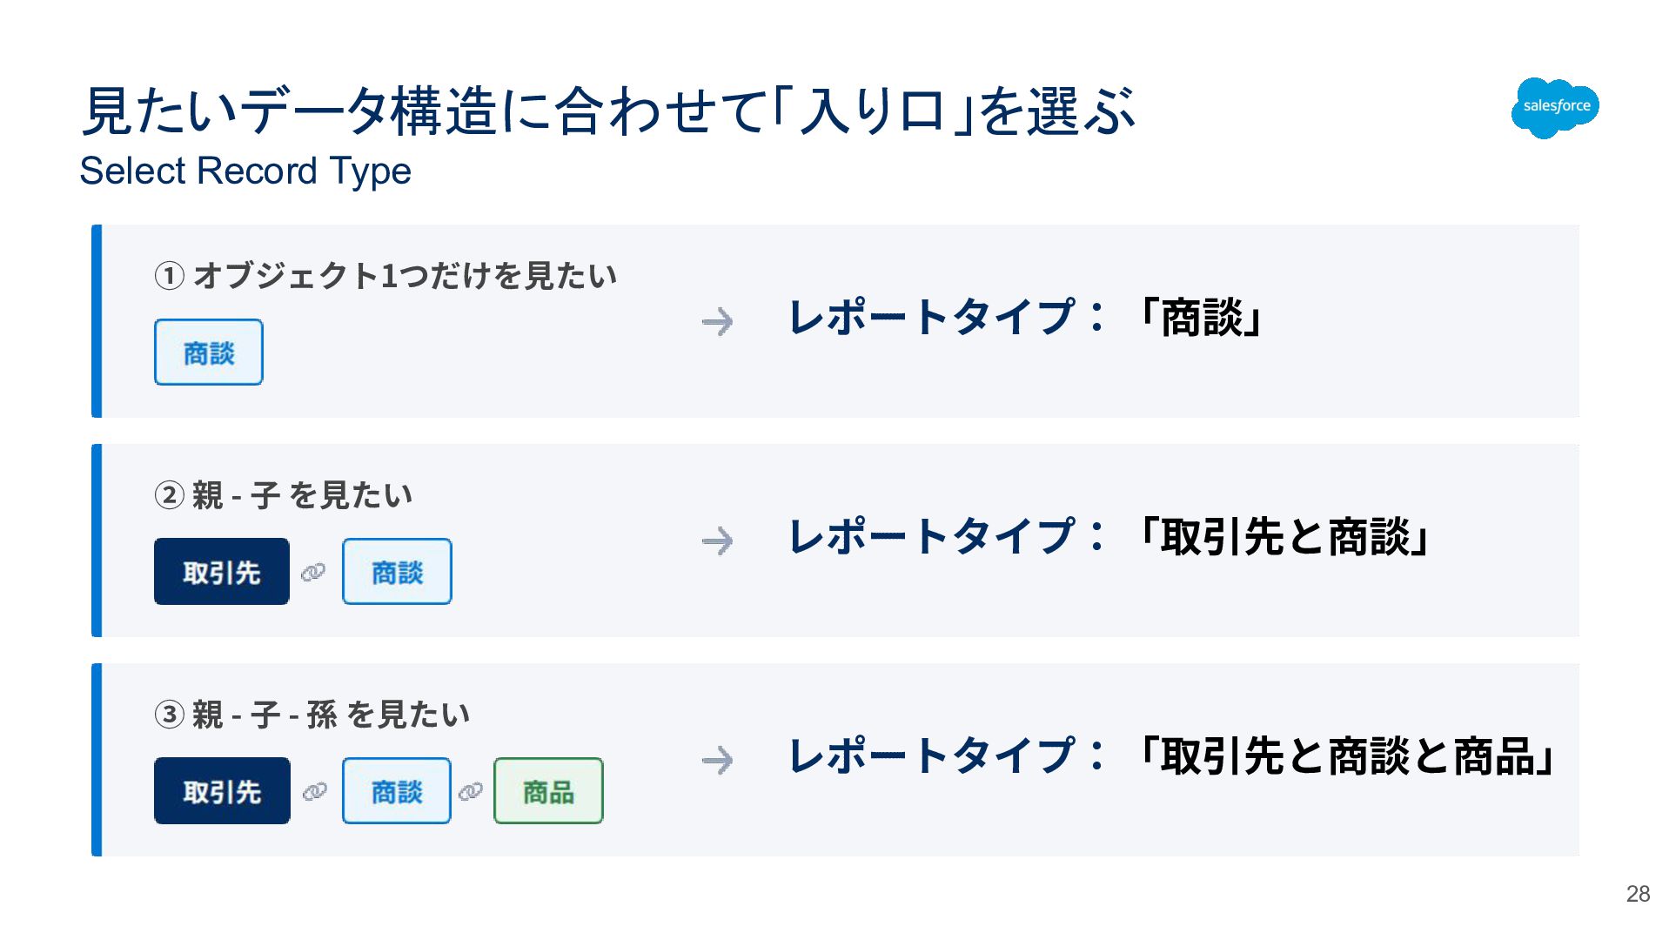1669x940 pixels.
Task: Click the 商談 box in section two
Action: point(397,572)
